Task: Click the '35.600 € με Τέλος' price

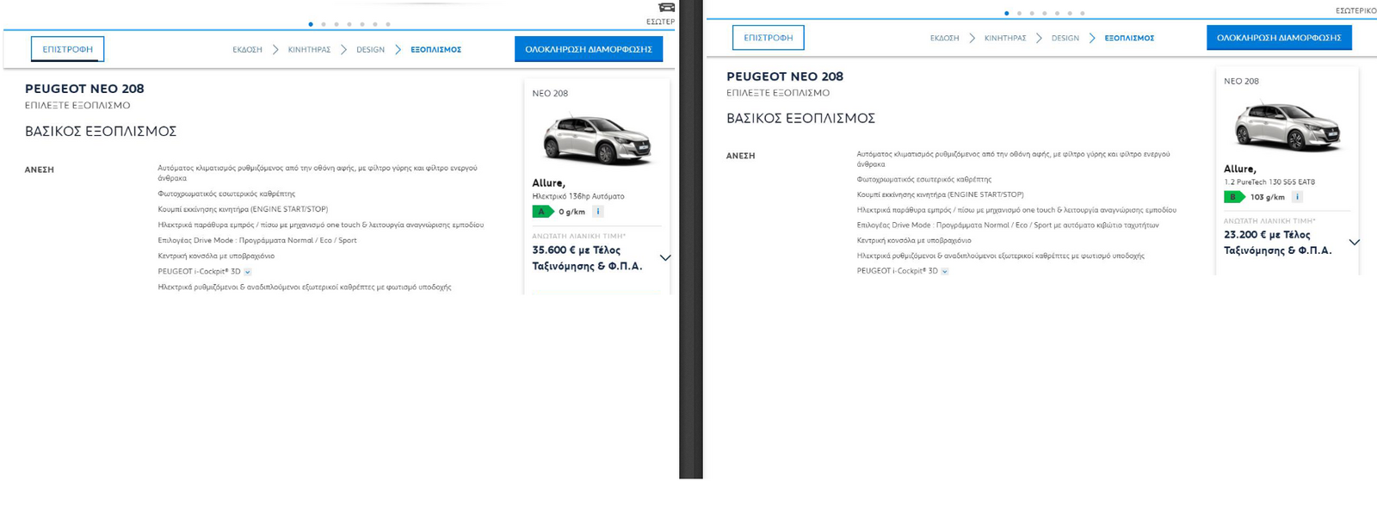Action: [576, 250]
